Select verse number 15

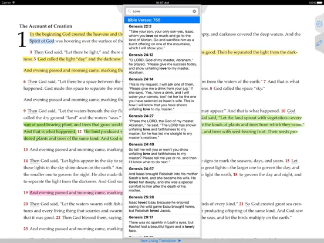tap(288, 161)
